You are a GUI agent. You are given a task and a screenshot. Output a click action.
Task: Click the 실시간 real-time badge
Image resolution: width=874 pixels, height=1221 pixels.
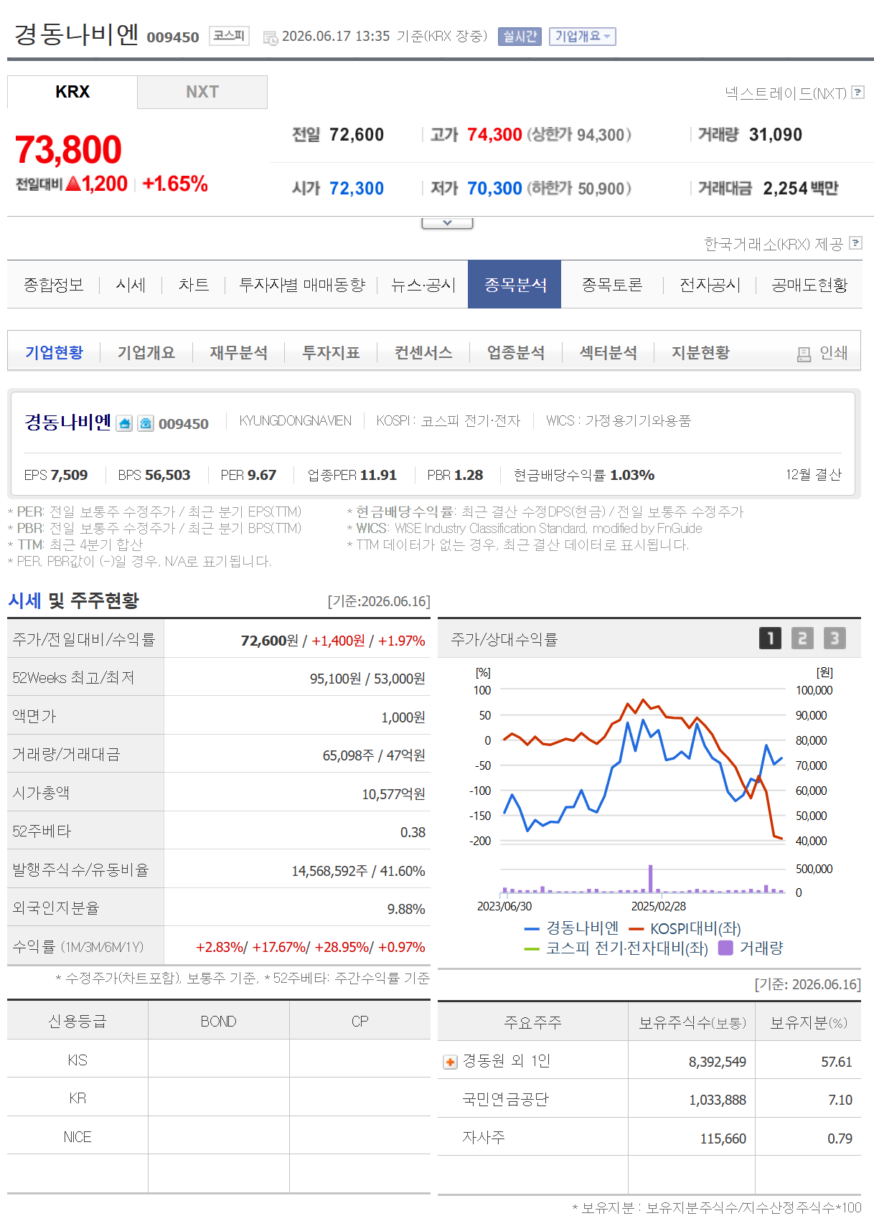[520, 37]
